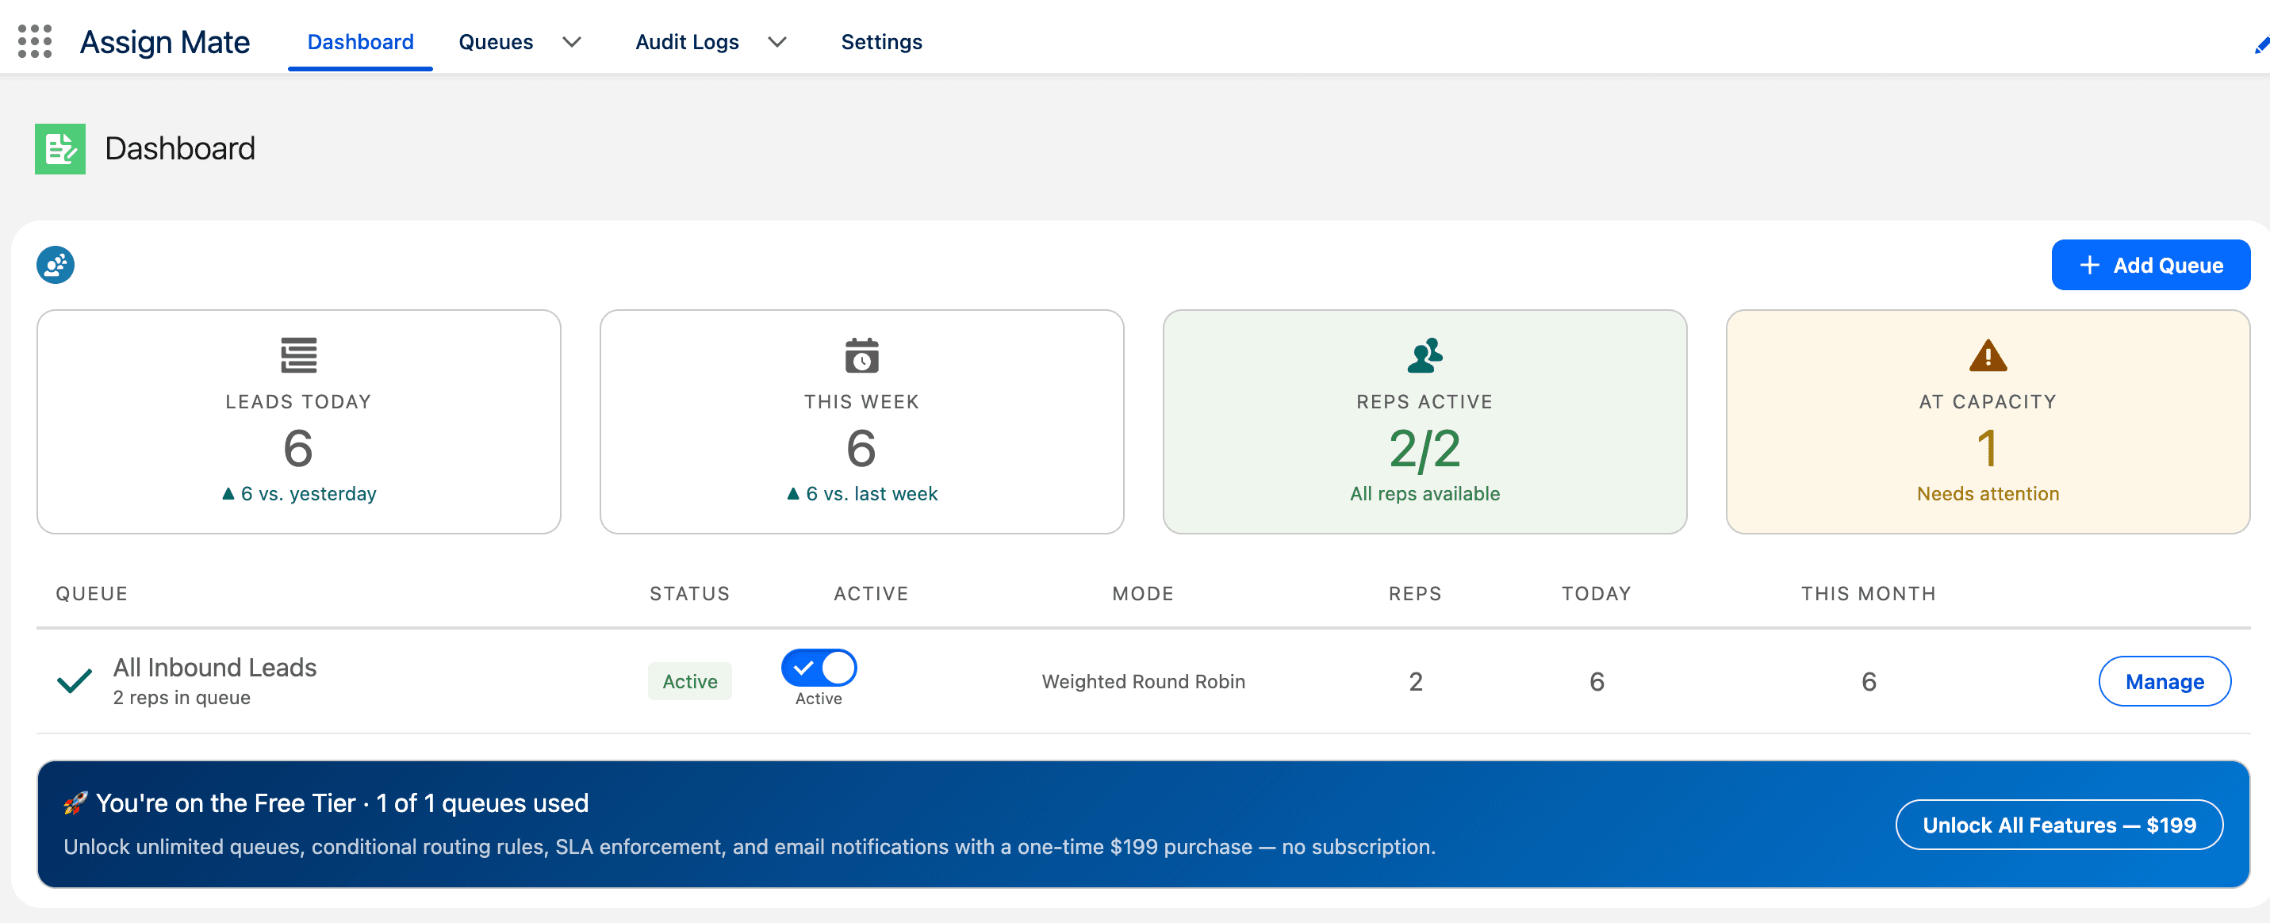
Task: Click the Leads Today list icon
Action: (x=299, y=356)
